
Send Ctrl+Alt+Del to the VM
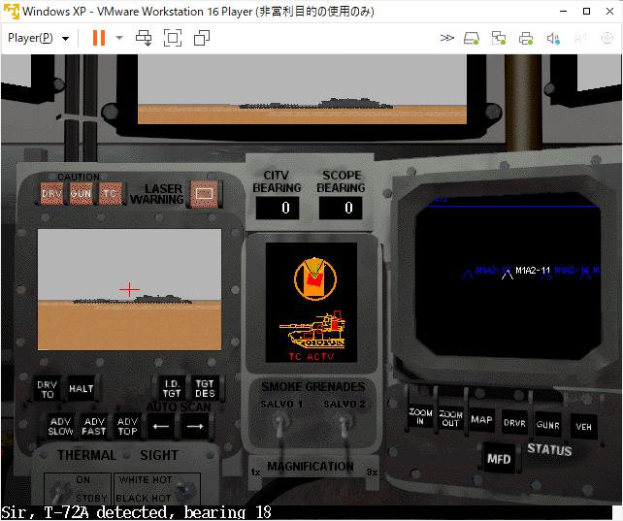tap(144, 38)
